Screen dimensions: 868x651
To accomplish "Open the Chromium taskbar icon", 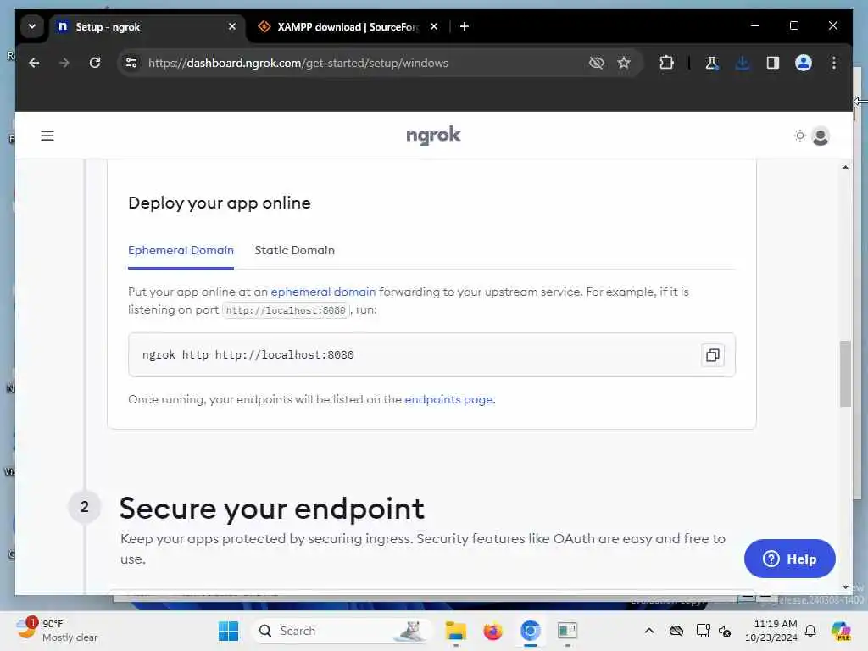I will click(530, 631).
